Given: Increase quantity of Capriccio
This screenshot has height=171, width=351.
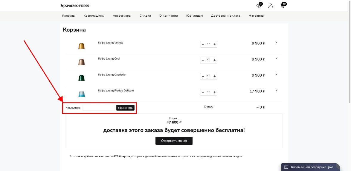Looking at the screenshot, I should (214, 76).
